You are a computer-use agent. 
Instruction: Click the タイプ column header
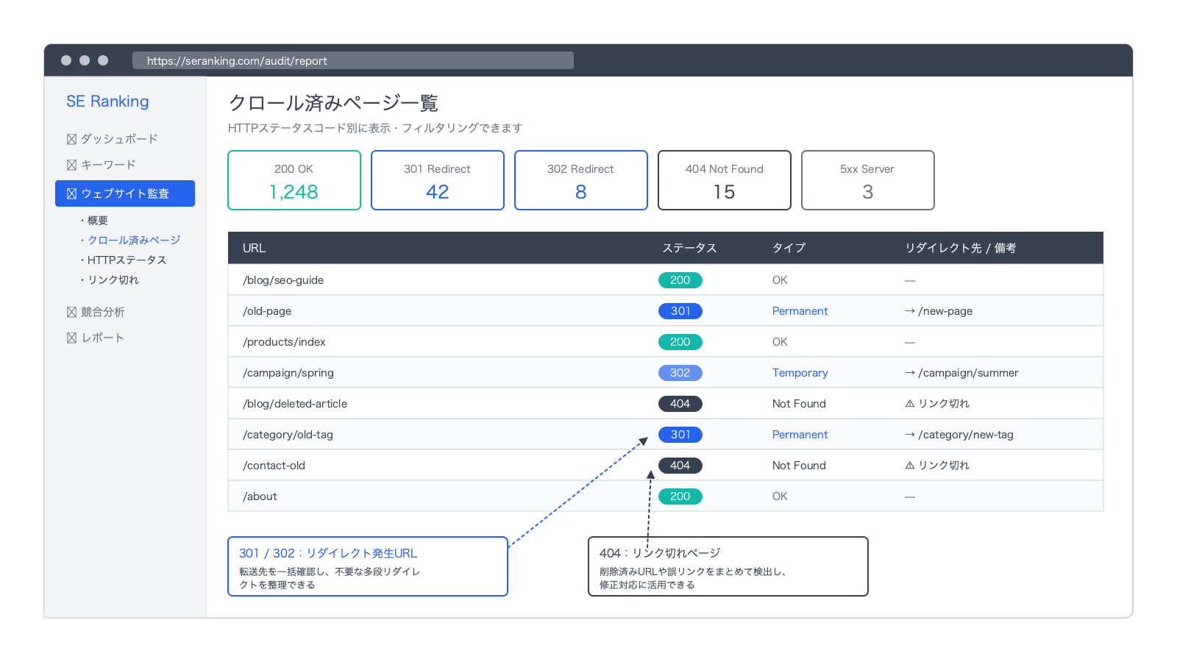789,248
